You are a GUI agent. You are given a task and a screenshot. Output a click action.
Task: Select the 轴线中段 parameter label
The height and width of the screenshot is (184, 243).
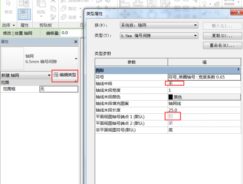[104, 84]
